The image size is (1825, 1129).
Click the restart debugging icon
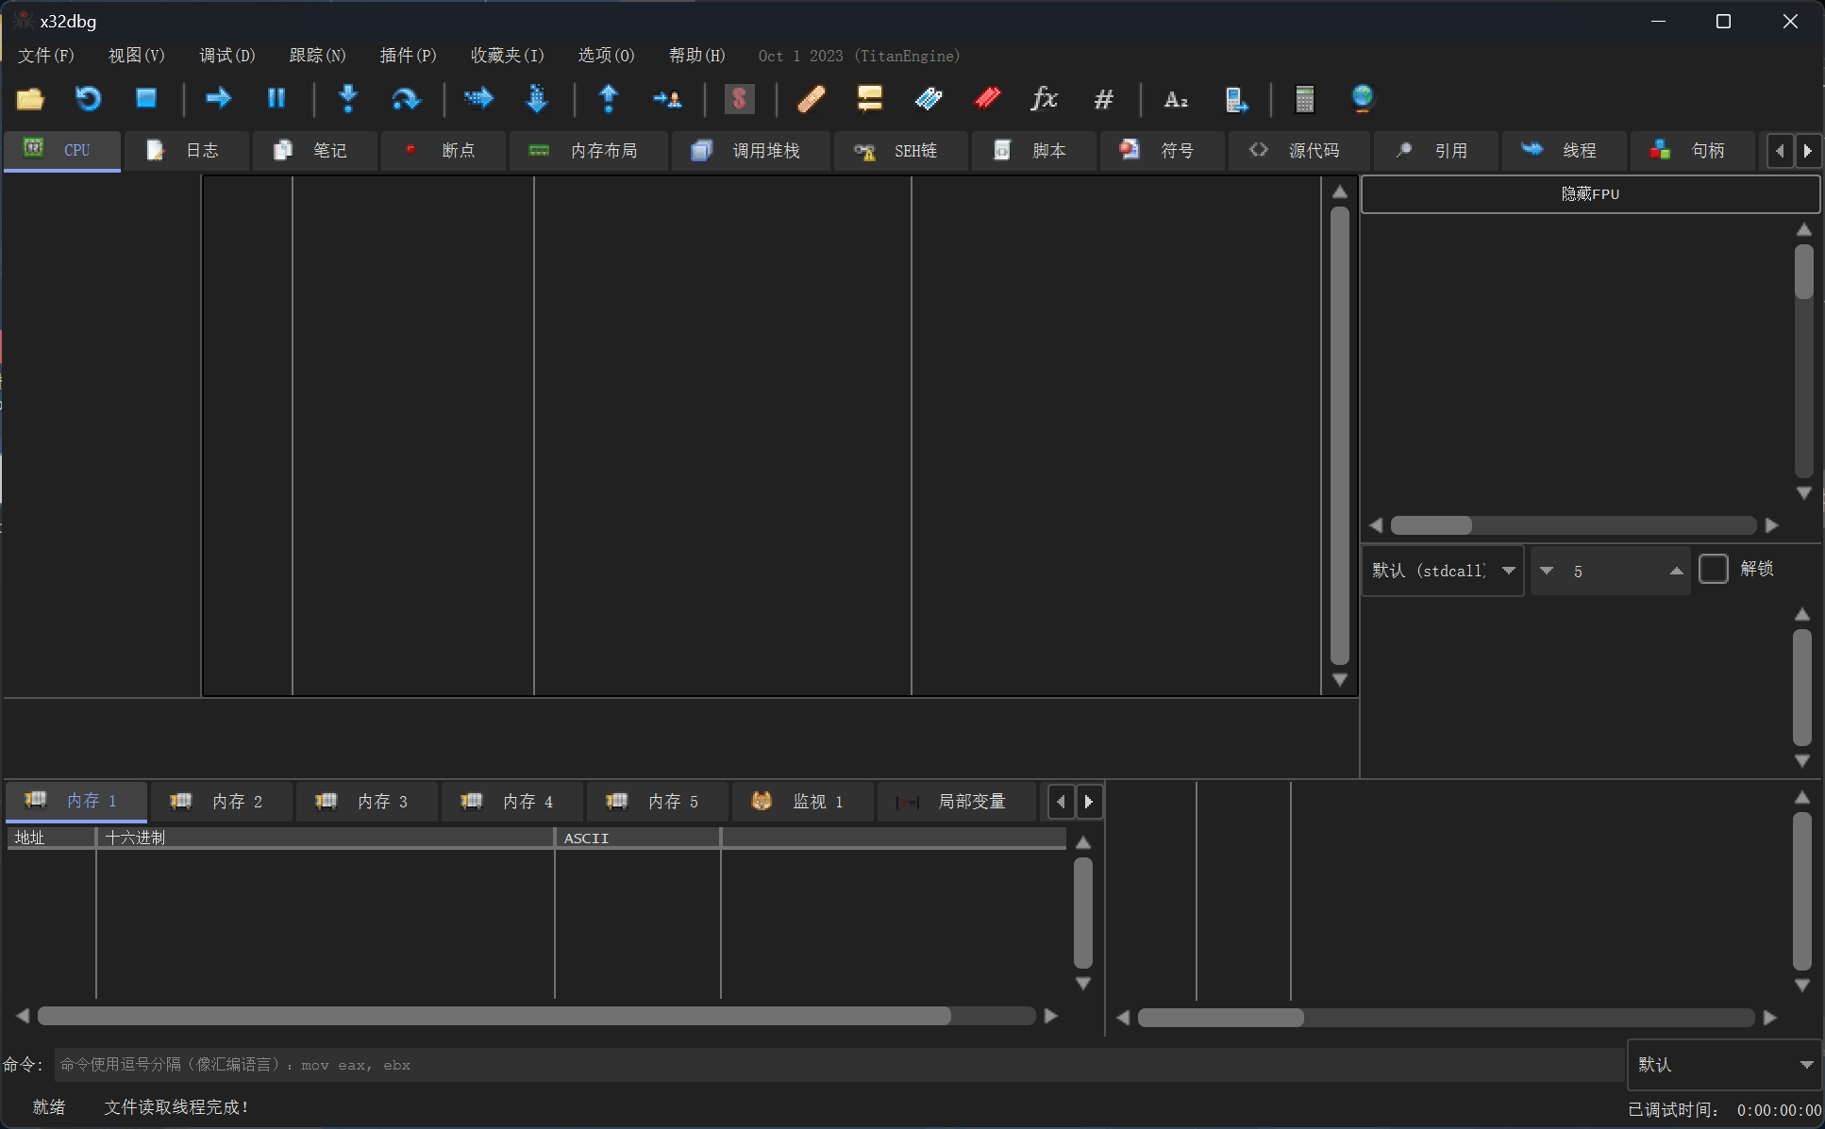coord(88,98)
